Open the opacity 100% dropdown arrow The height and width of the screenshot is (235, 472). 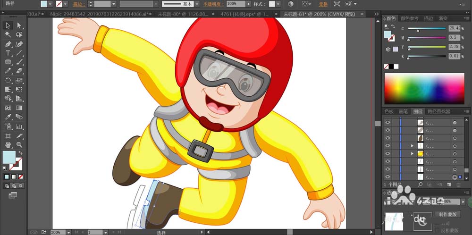click(249, 4)
